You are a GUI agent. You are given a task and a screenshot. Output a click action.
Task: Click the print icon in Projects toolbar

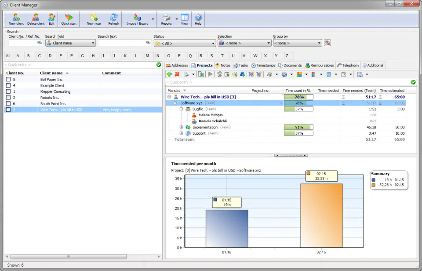pos(186,74)
